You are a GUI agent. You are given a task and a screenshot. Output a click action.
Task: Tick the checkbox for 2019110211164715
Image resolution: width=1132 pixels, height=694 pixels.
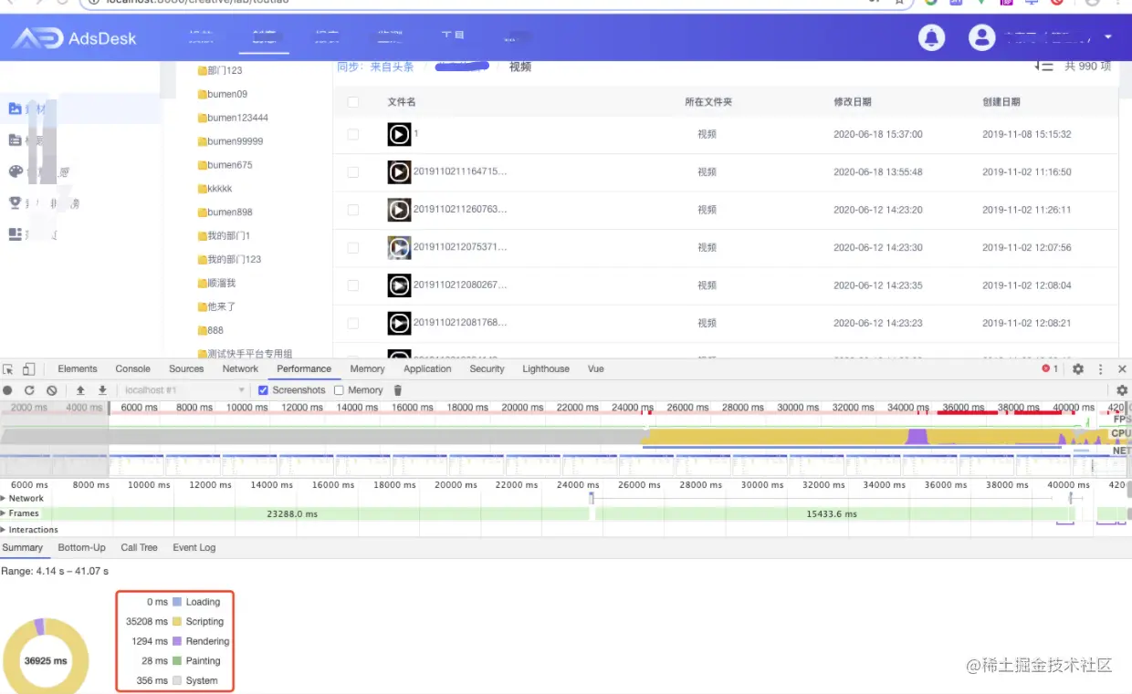tap(353, 171)
